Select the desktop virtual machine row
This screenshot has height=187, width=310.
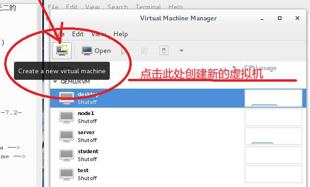click(178, 98)
